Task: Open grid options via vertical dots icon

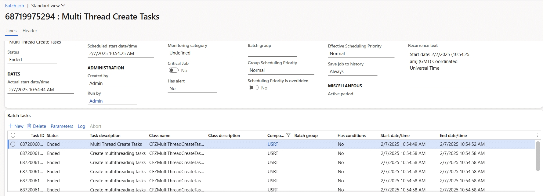Action: pyautogui.click(x=537, y=135)
